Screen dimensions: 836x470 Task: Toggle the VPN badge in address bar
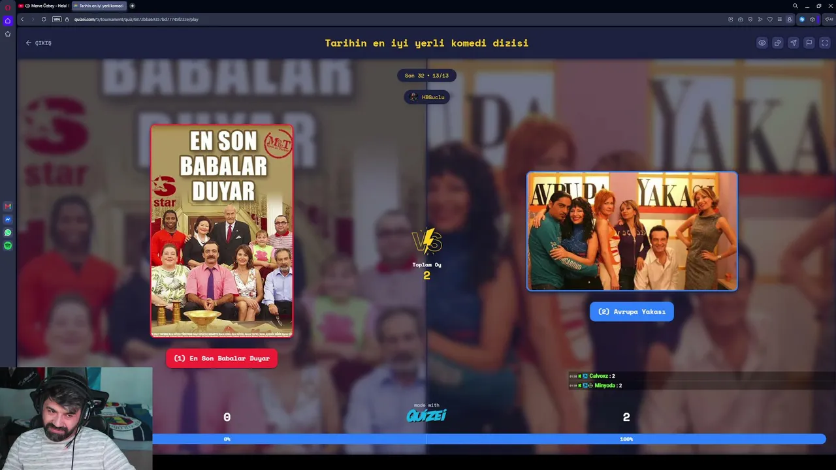coord(57,19)
